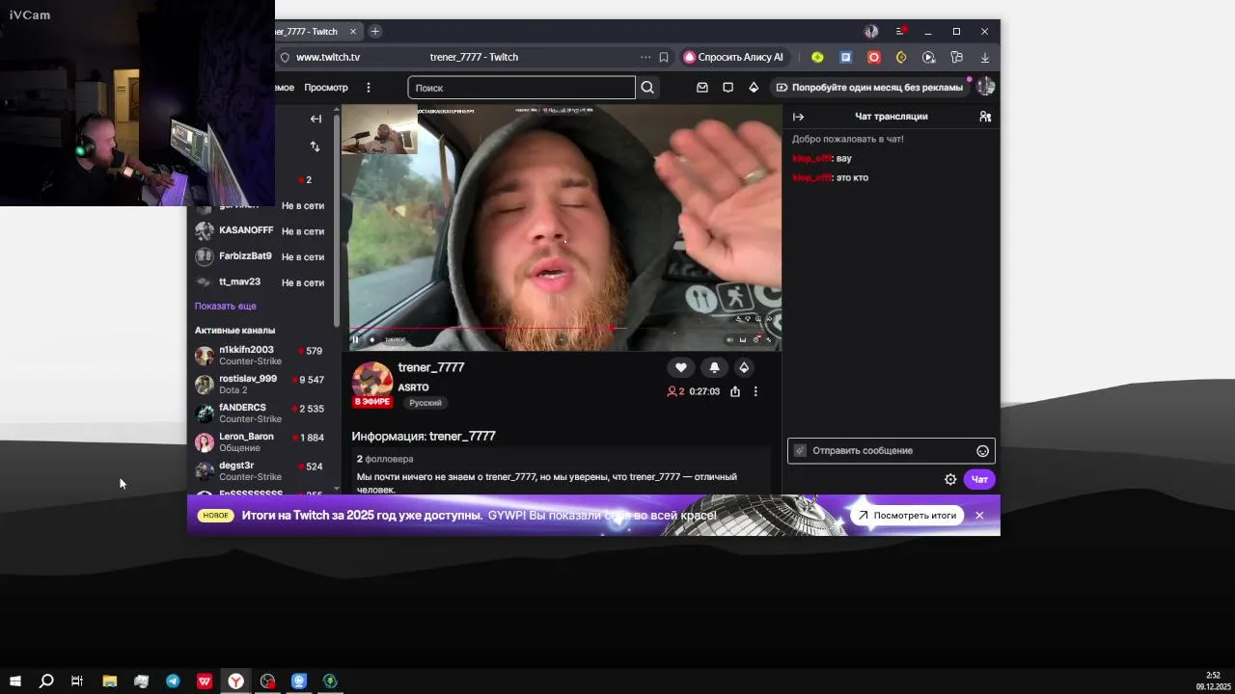1235x694 pixels.
Task: Click the yellow-green browser extension icon
Action: pos(817,57)
